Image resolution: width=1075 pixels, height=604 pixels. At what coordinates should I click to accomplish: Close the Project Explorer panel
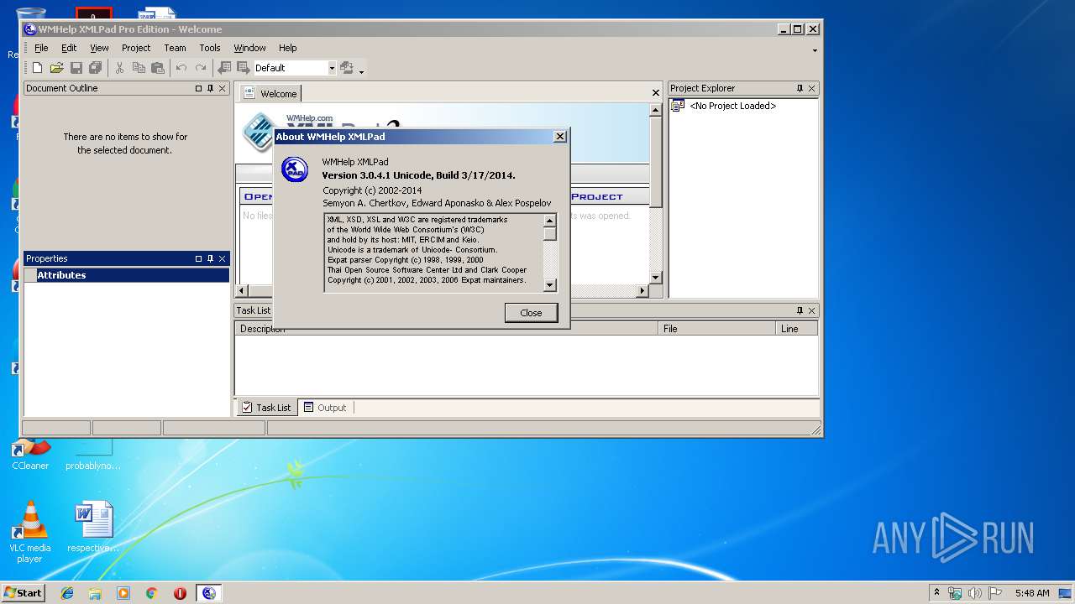[x=811, y=88]
